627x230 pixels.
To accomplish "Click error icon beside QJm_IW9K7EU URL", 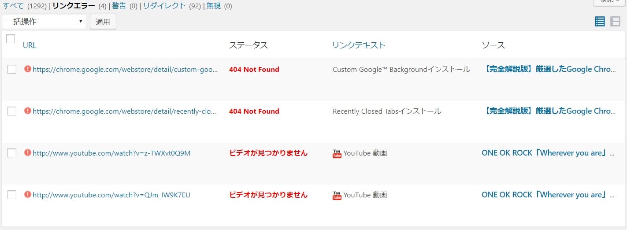I will (28, 194).
